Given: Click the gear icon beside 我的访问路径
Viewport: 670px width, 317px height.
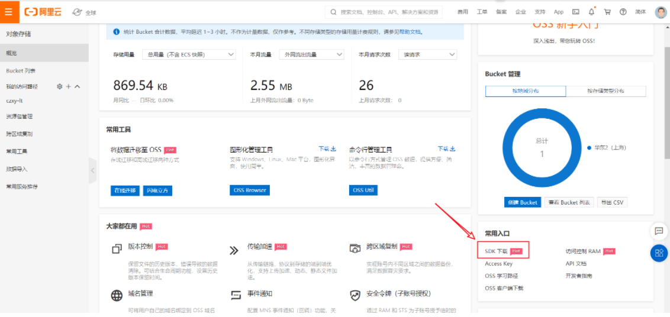Looking at the screenshot, I should (60, 86).
